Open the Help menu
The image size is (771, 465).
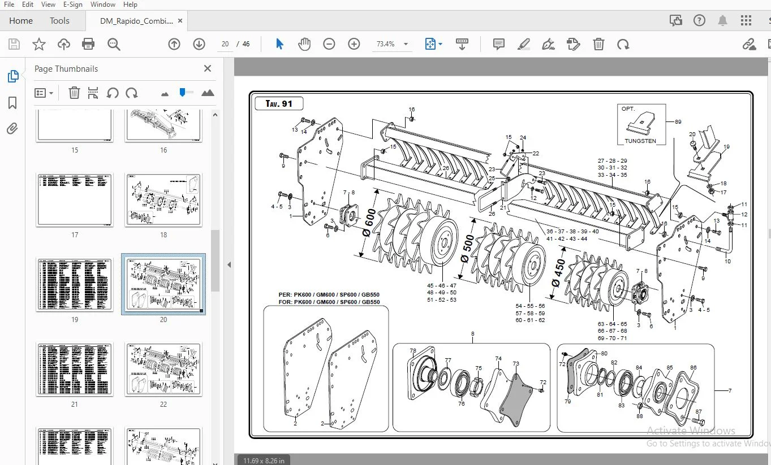(x=130, y=5)
